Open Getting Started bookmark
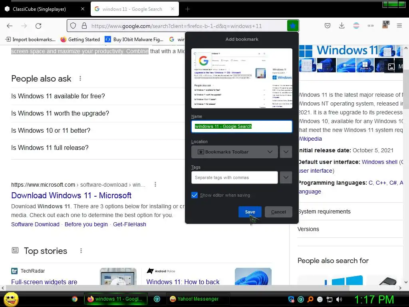 (x=80, y=40)
